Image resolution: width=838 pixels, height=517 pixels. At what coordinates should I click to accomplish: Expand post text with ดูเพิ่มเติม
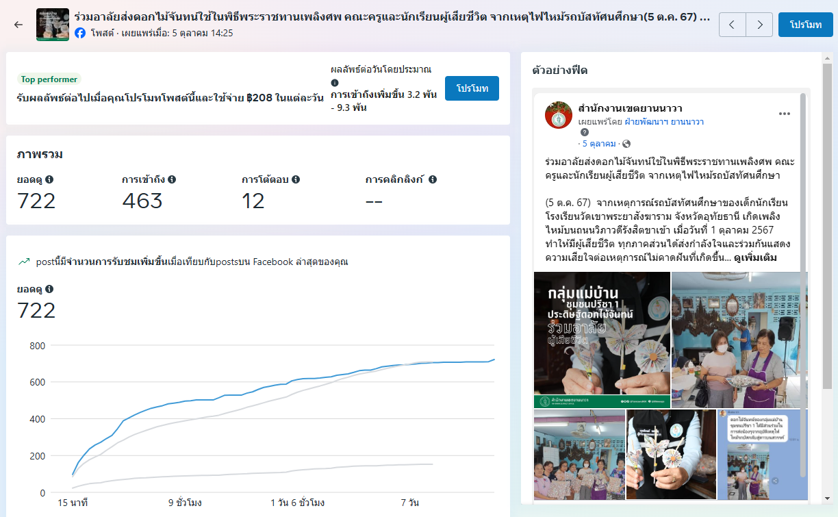tap(755, 258)
